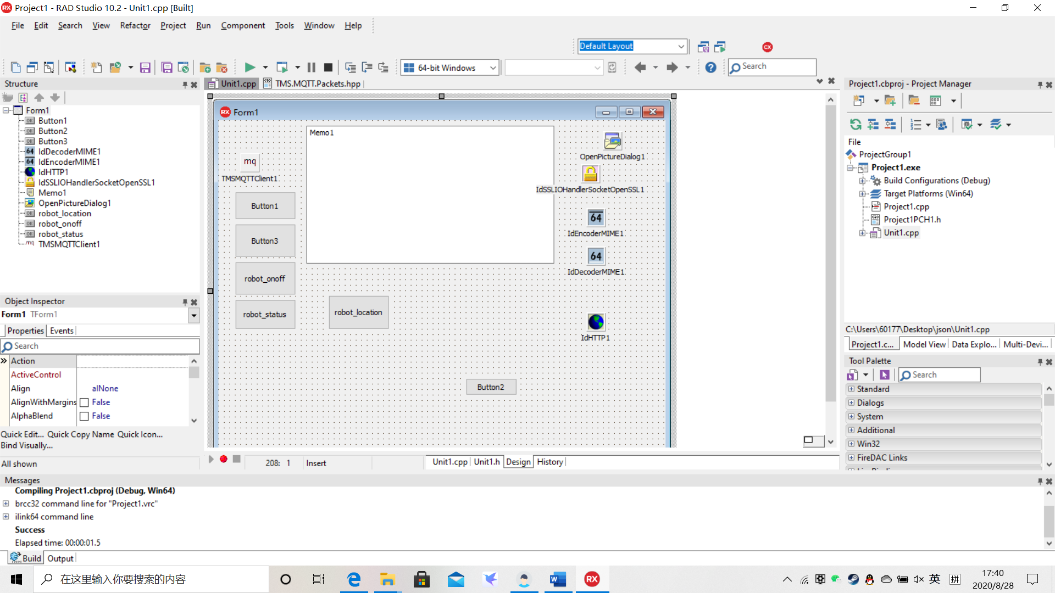The height and width of the screenshot is (593, 1055).
Task: Collapse the Form1 node in Structure tree
Action: coord(6,110)
